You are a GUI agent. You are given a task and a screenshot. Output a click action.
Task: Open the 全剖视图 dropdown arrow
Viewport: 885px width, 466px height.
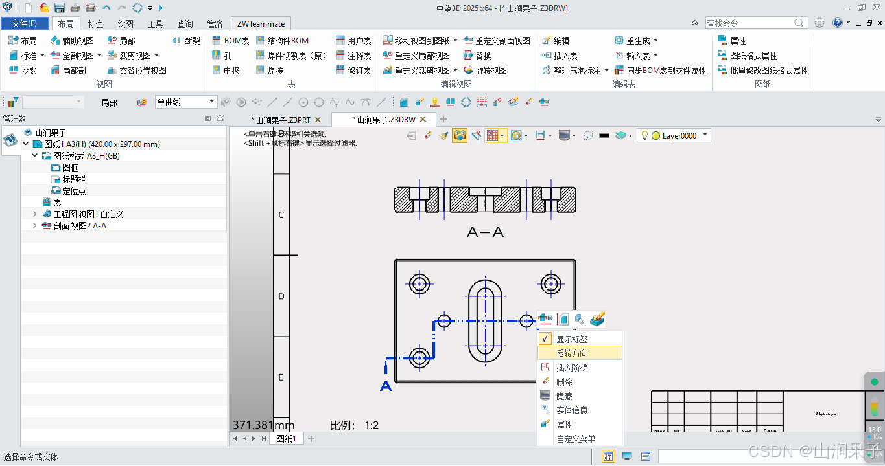click(99, 56)
